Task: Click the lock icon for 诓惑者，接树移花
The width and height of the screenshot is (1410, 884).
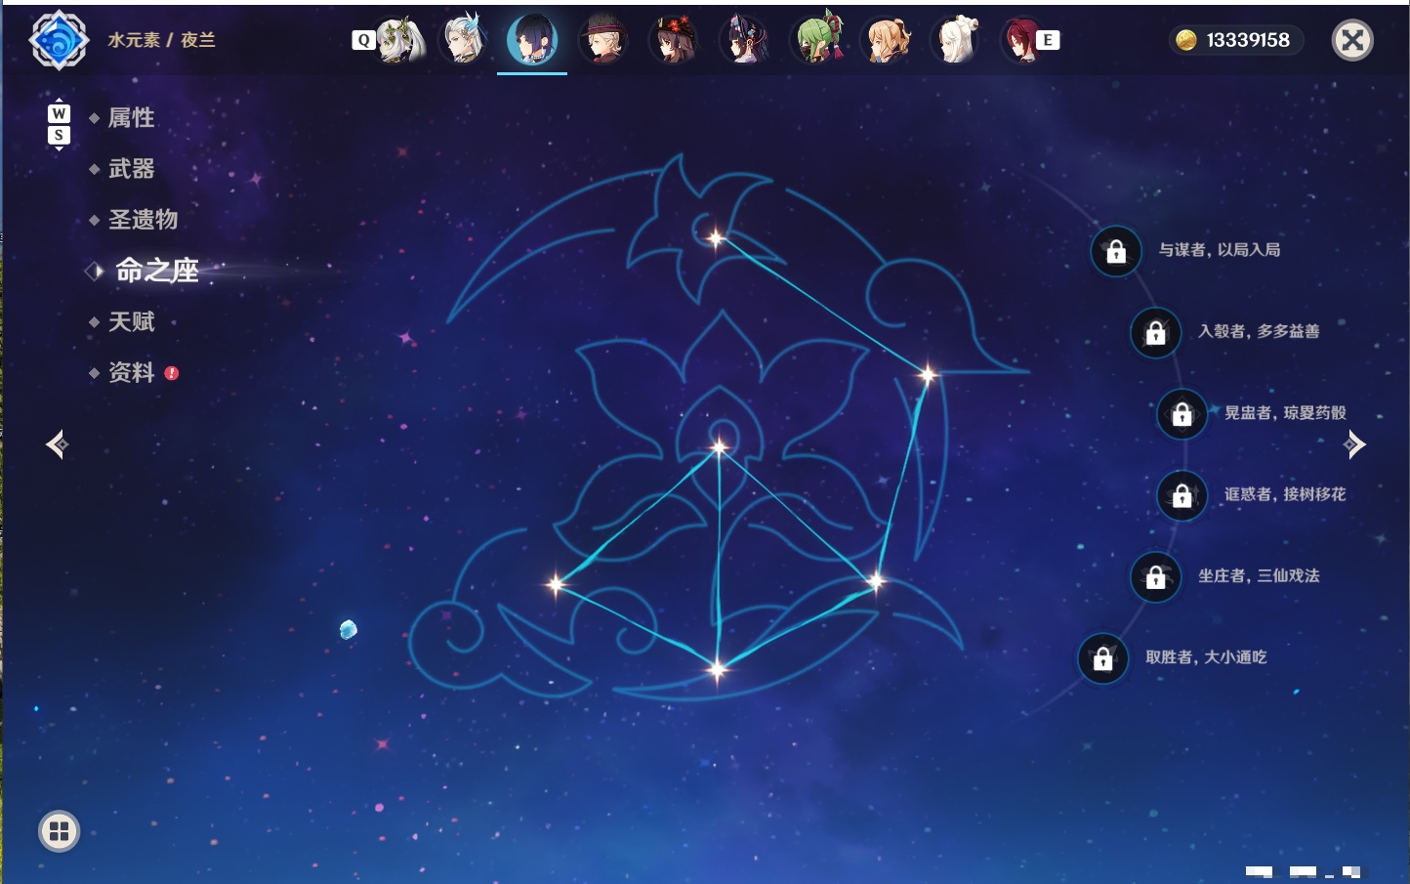Action: pos(1182,495)
